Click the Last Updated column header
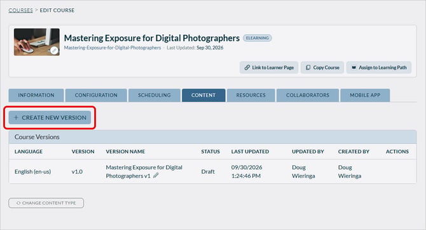The width and height of the screenshot is (426, 230). coord(250,151)
